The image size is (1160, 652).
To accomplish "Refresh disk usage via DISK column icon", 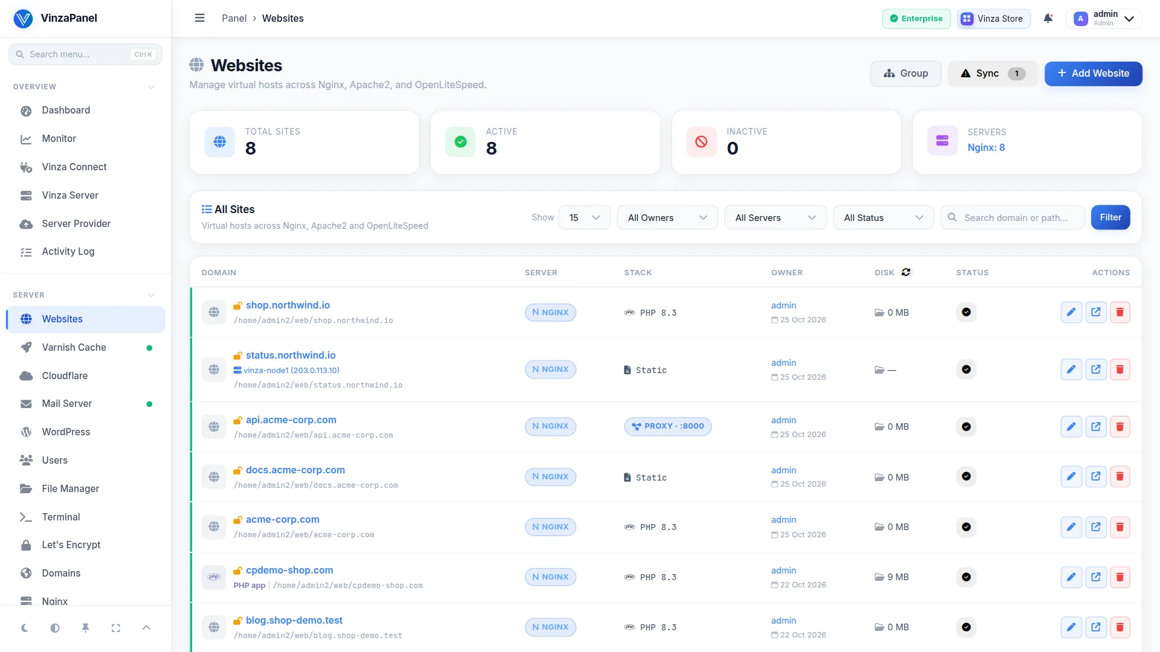I will pos(906,272).
